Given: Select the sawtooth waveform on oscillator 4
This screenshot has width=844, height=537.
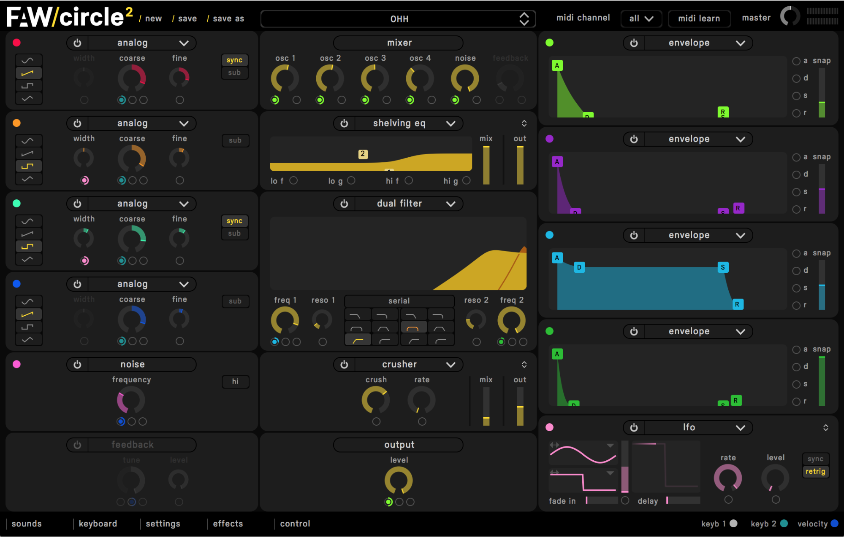Looking at the screenshot, I should coord(28,314).
